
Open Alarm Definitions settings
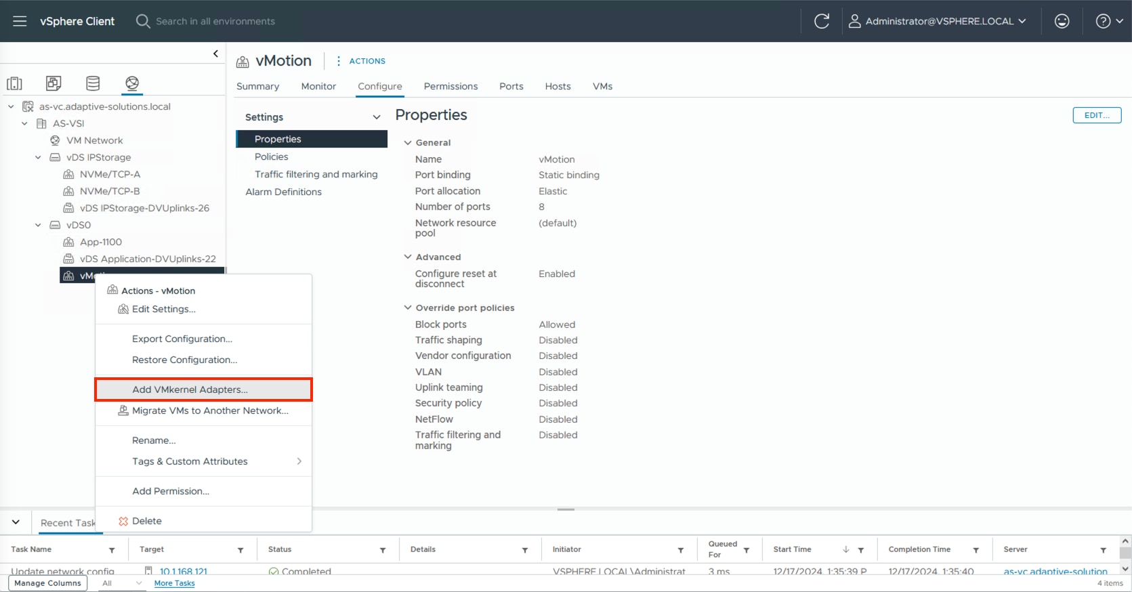284,192
